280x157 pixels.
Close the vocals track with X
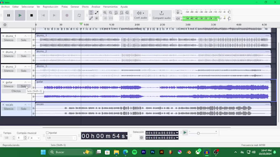click(x=3, y=105)
